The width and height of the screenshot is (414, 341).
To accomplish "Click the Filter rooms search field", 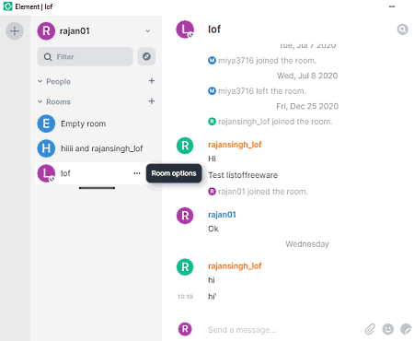I will click(86, 56).
